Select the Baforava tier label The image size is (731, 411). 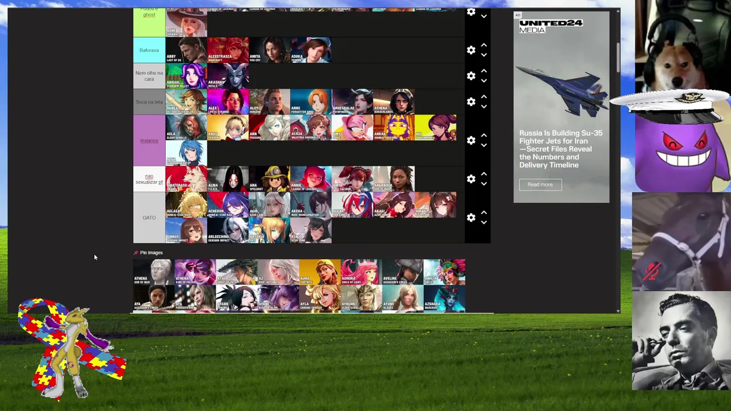[149, 50]
